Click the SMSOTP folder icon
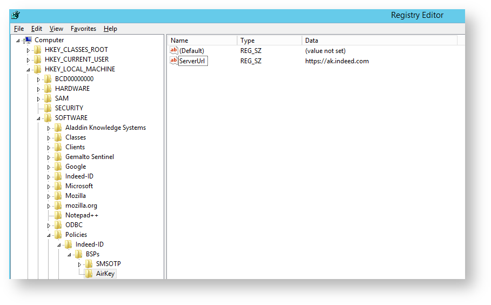Image resolution: width=491 pixels, height=305 pixels. coord(89,264)
